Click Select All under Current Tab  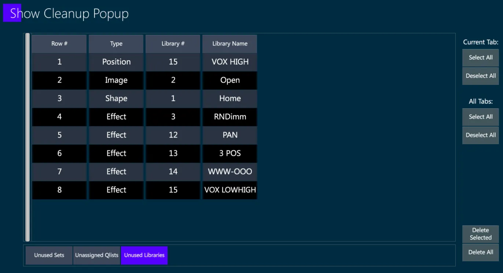pyautogui.click(x=481, y=57)
